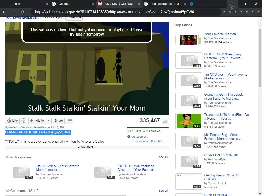Open Your Favorite Martian playlist link
This screenshot has height=196, width=262.
pos(220,34)
